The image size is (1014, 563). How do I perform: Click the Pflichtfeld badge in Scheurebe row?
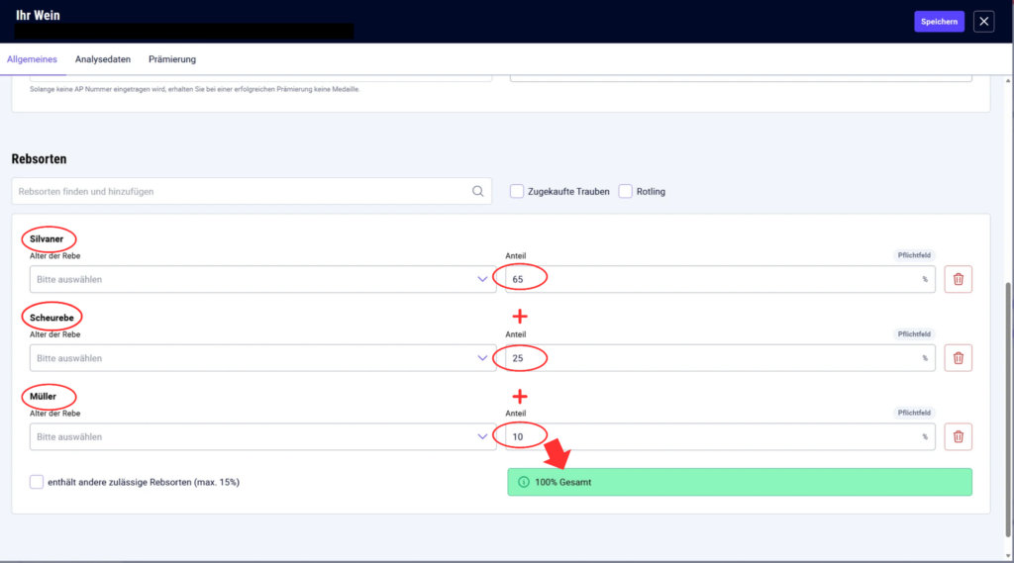coord(914,334)
